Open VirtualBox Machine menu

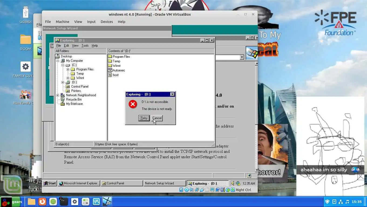coord(62,22)
